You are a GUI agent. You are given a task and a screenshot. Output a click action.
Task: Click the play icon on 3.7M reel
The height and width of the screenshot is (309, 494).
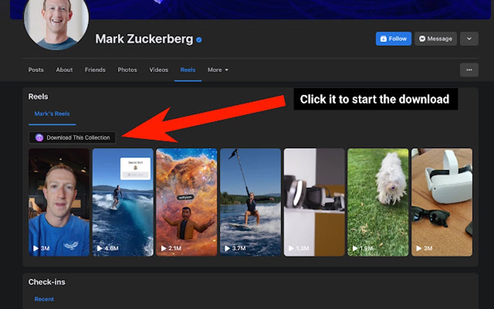[227, 248]
